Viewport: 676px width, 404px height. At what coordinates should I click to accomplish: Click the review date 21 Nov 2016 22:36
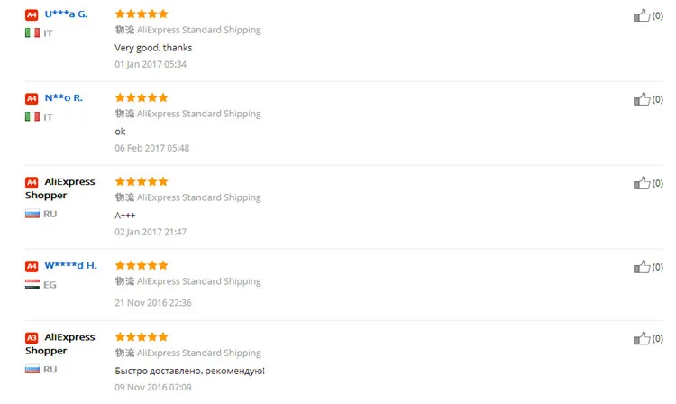pyautogui.click(x=153, y=303)
